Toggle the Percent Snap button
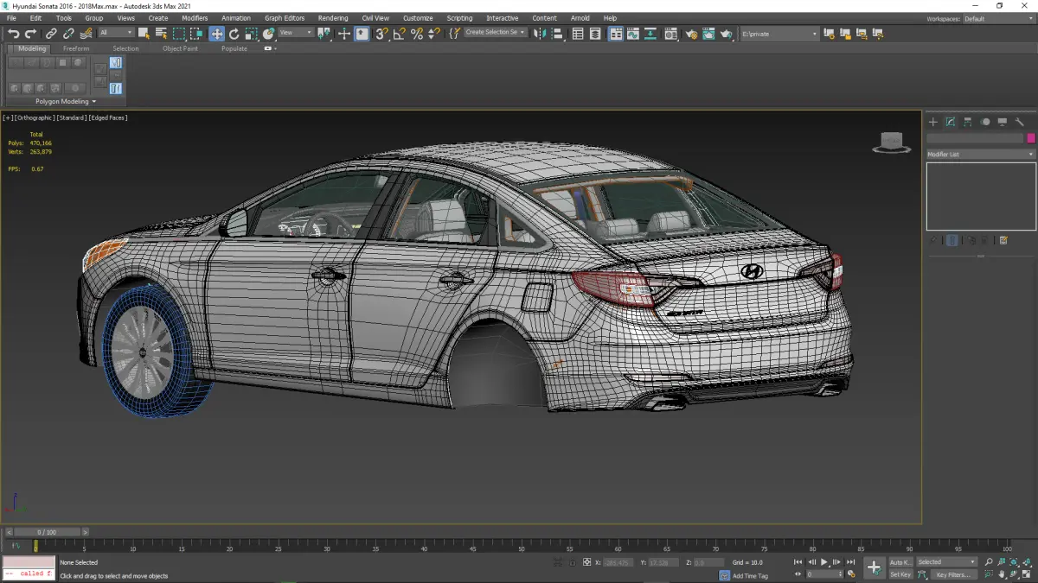This screenshot has height=583, width=1038. (417, 34)
